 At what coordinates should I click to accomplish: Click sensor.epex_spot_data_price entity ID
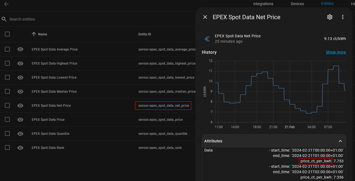click(160, 120)
